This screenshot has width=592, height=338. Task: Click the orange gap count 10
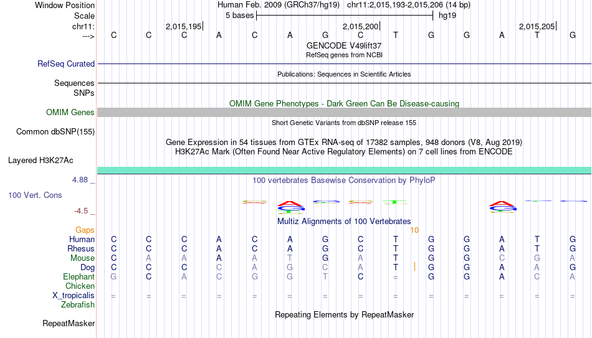pyautogui.click(x=414, y=230)
